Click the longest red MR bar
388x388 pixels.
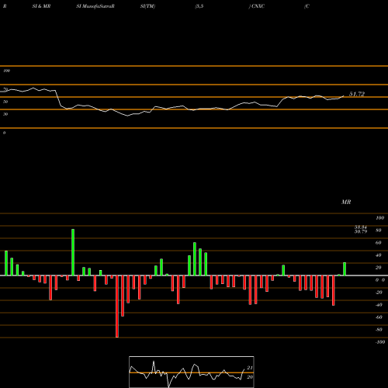click(x=117, y=307)
